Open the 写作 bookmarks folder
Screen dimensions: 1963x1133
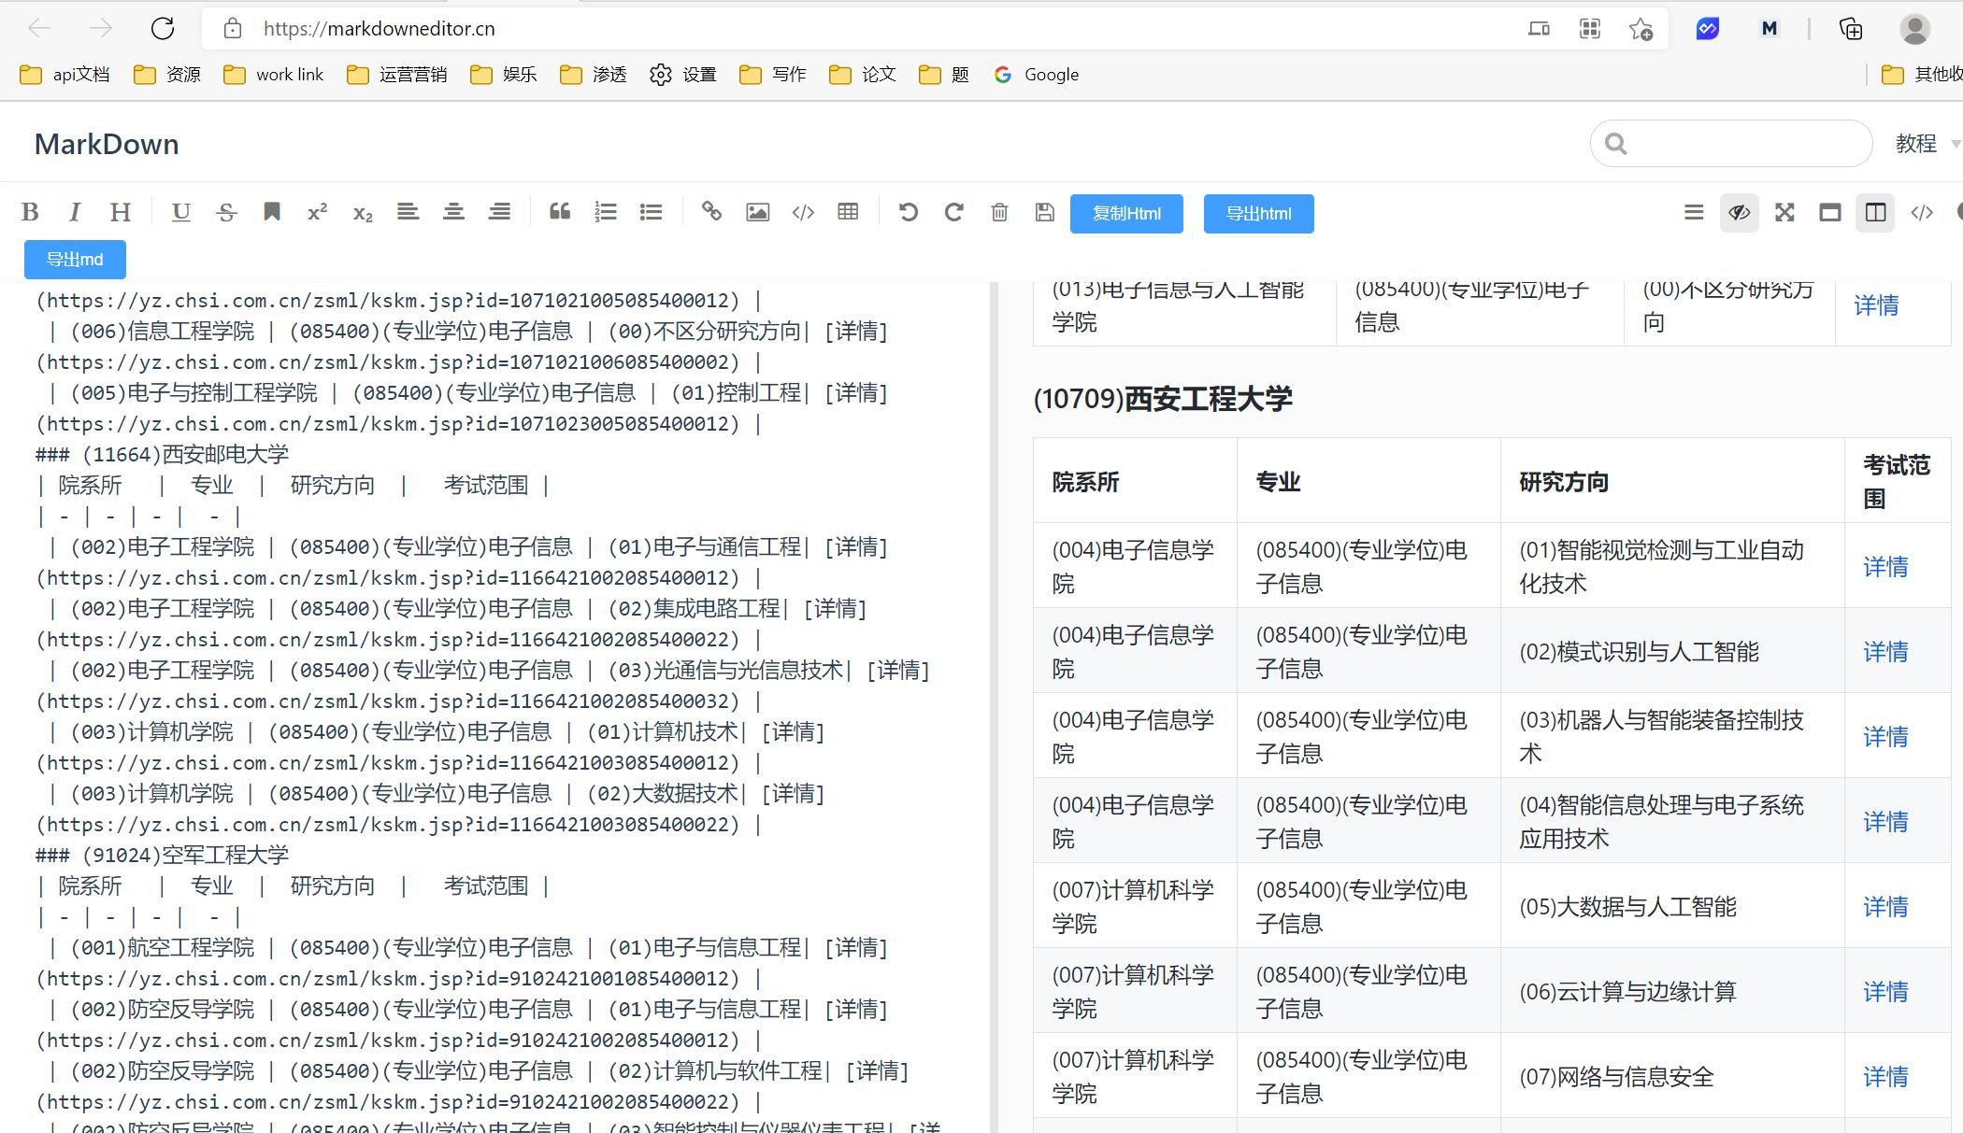(773, 75)
